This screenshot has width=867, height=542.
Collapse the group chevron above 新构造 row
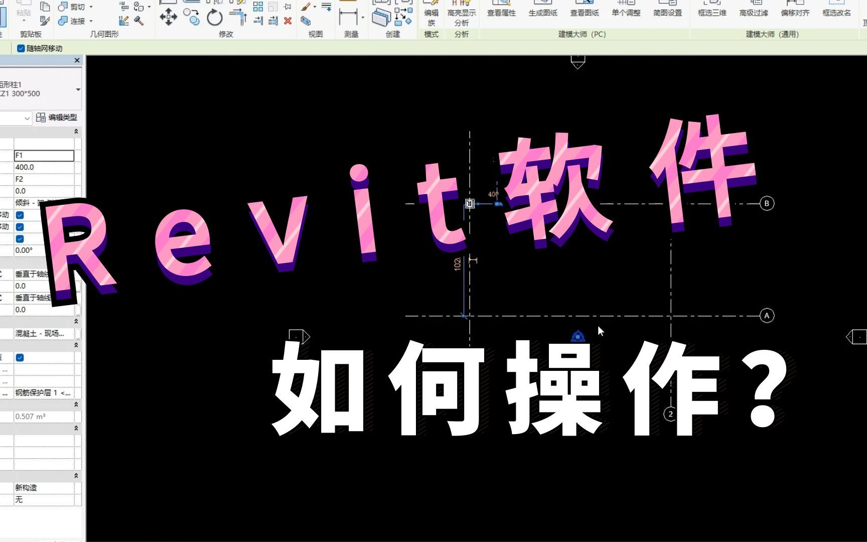[x=76, y=476]
